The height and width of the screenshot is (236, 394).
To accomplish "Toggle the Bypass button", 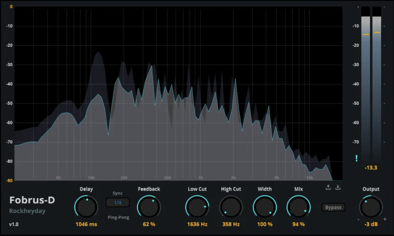I will point(333,207).
